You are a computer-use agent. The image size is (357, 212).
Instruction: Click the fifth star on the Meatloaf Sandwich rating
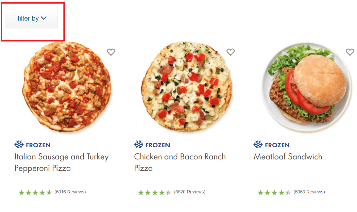[x=288, y=192]
